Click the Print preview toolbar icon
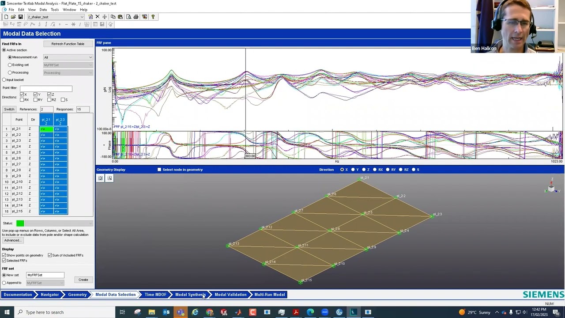565x318 pixels. click(128, 17)
